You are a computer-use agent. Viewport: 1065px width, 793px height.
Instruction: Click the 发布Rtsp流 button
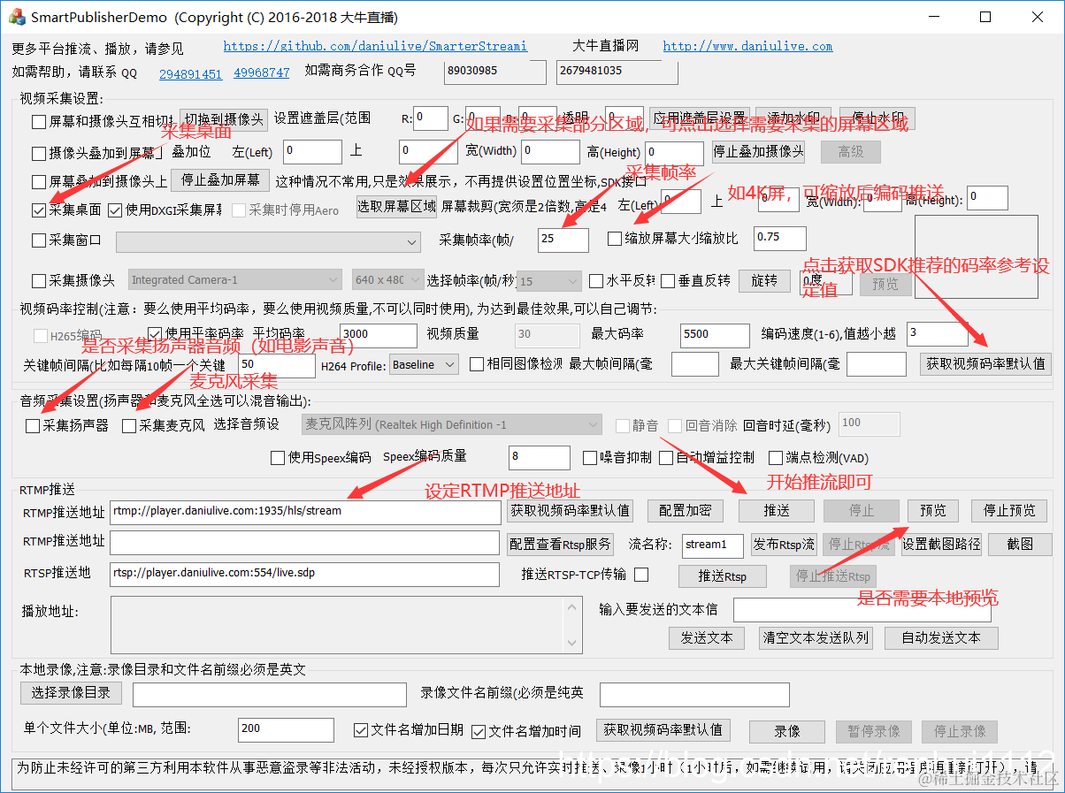click(784, 544)
